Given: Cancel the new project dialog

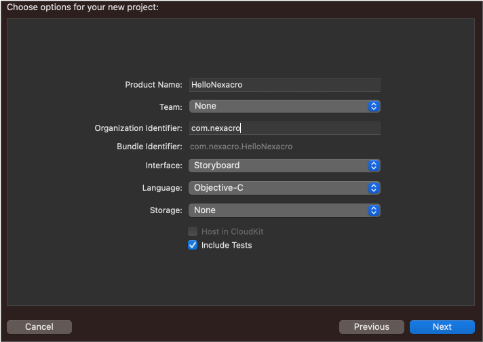Looking at the screenshot, I should pyautogui.click(x=39, y=327).
